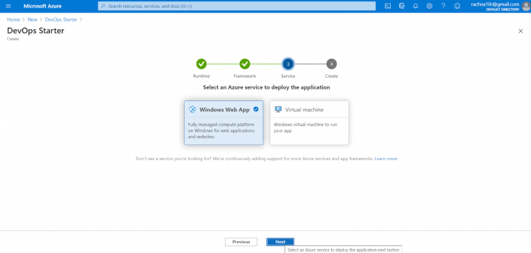The height and width of the screenshot is (253, 531).
Task: Open the Learn more link
Action: click(x=386, y=159)
